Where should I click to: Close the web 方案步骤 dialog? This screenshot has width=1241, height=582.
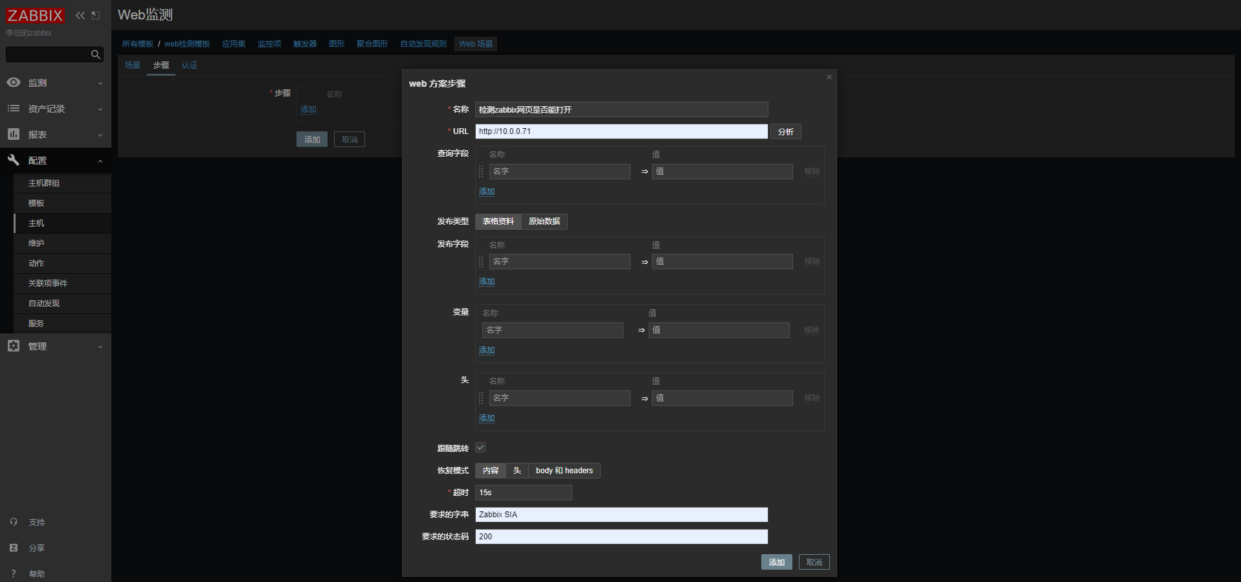click(x=829, y=77)
